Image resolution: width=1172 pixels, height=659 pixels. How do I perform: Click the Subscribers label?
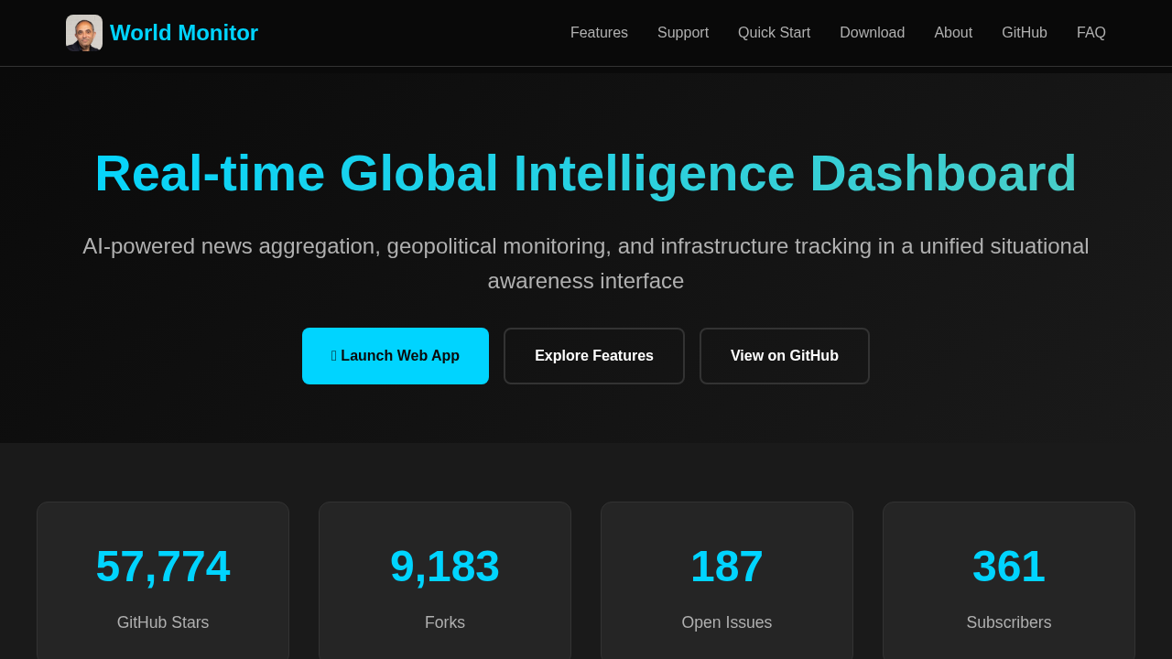tap(1009, 622)
